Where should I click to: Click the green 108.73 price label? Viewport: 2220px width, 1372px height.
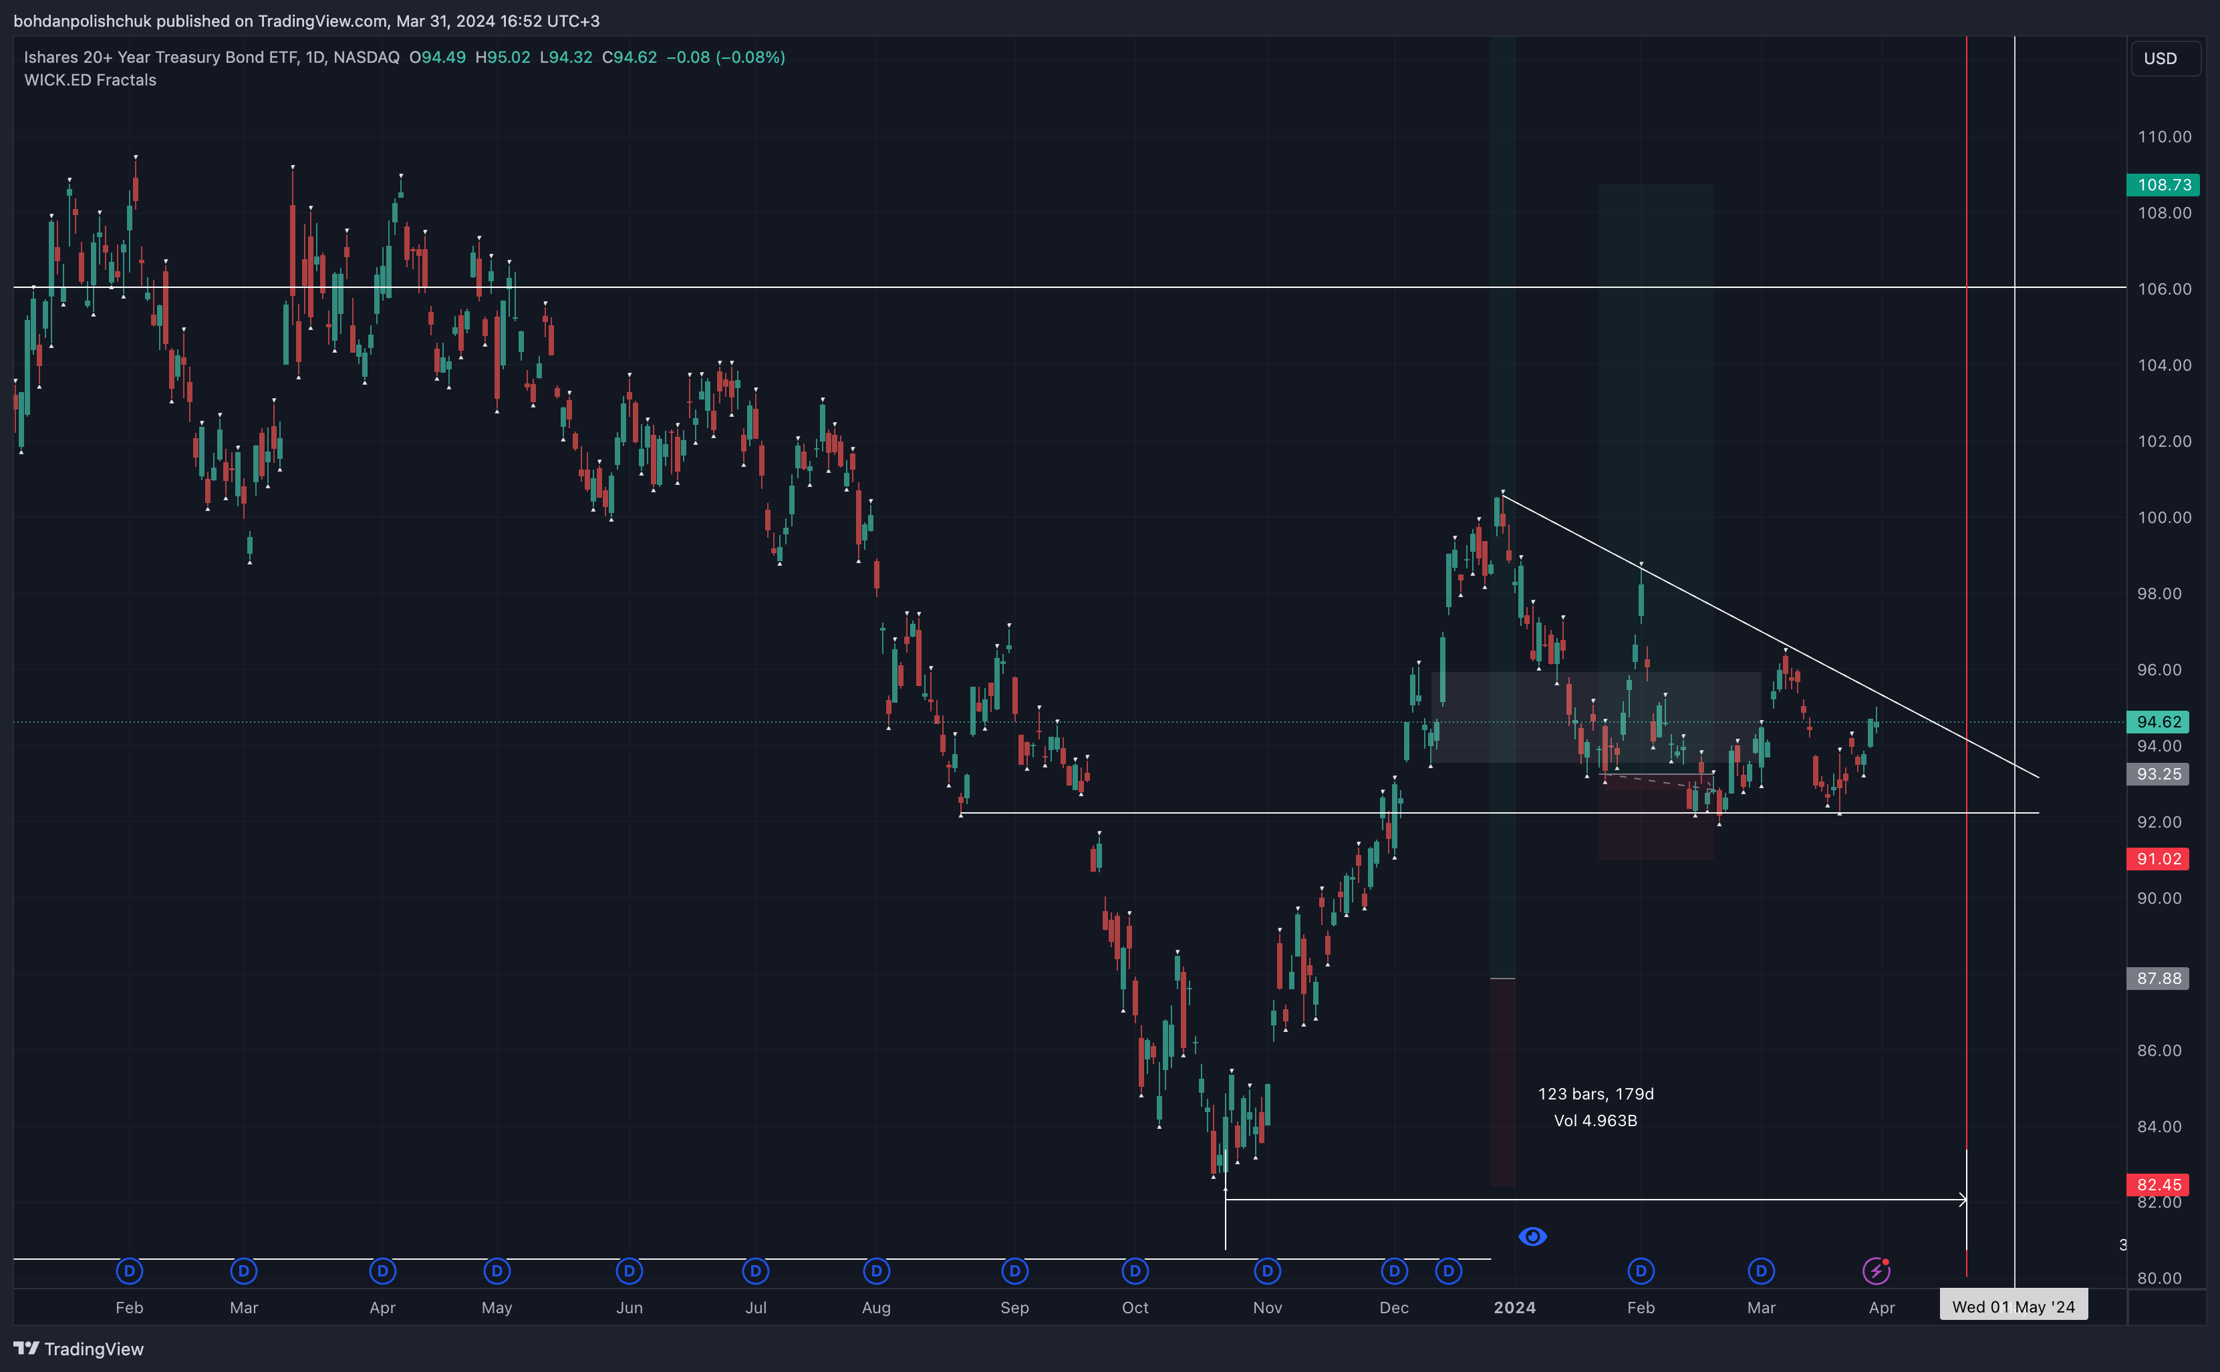[2162, 184]
